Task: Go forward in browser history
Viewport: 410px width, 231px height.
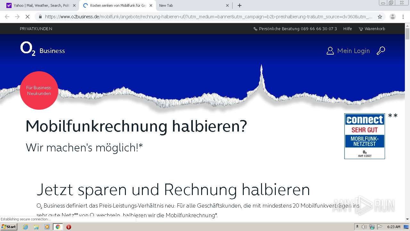Action: (x=17, y=17)
